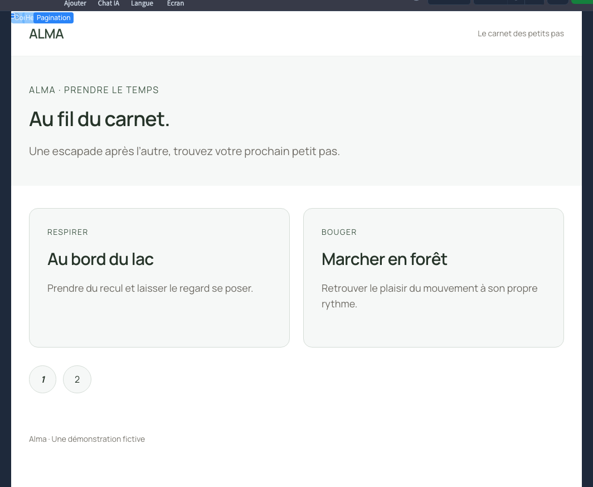This screenshot has height=487, width=593.
Task: Click the 'Au fil du carnet.' heading
Action: 99,119
